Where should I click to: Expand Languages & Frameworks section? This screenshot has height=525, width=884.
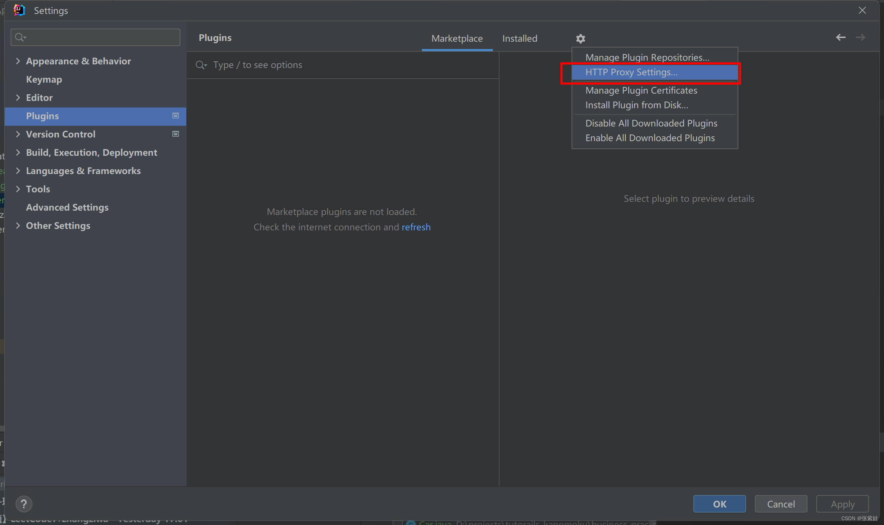click(x=18, y=171)
